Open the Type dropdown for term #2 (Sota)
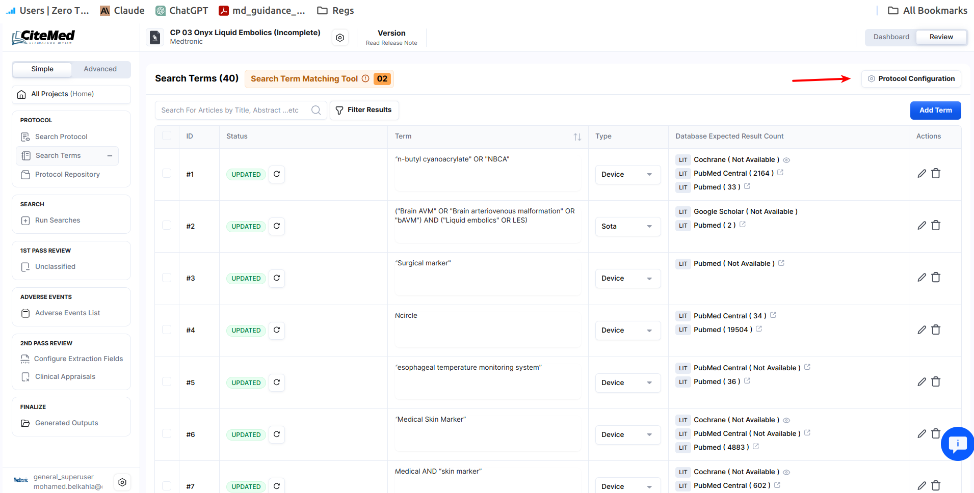 point(627,226)
